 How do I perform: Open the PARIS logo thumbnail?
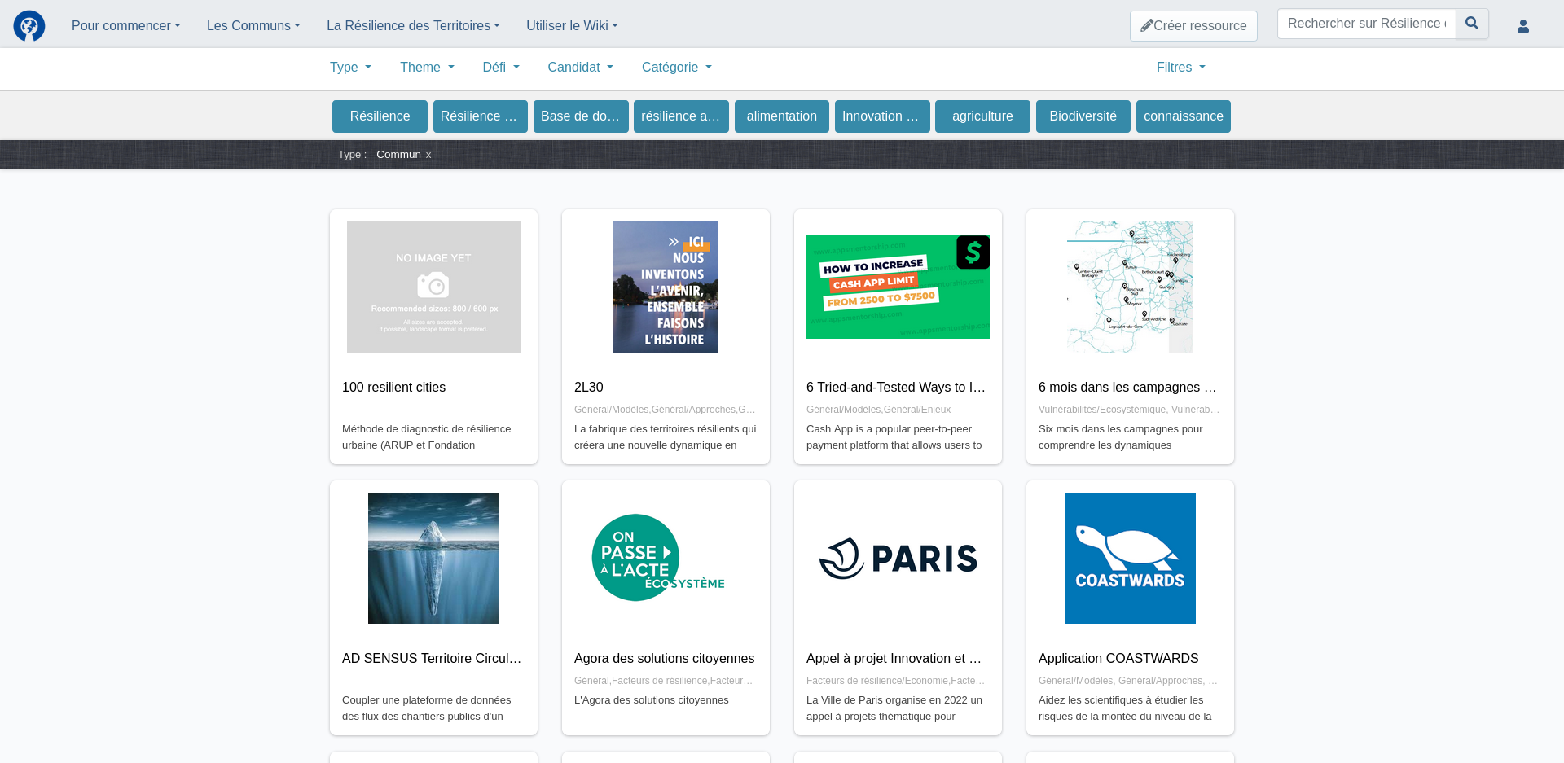tap(898, 558)
